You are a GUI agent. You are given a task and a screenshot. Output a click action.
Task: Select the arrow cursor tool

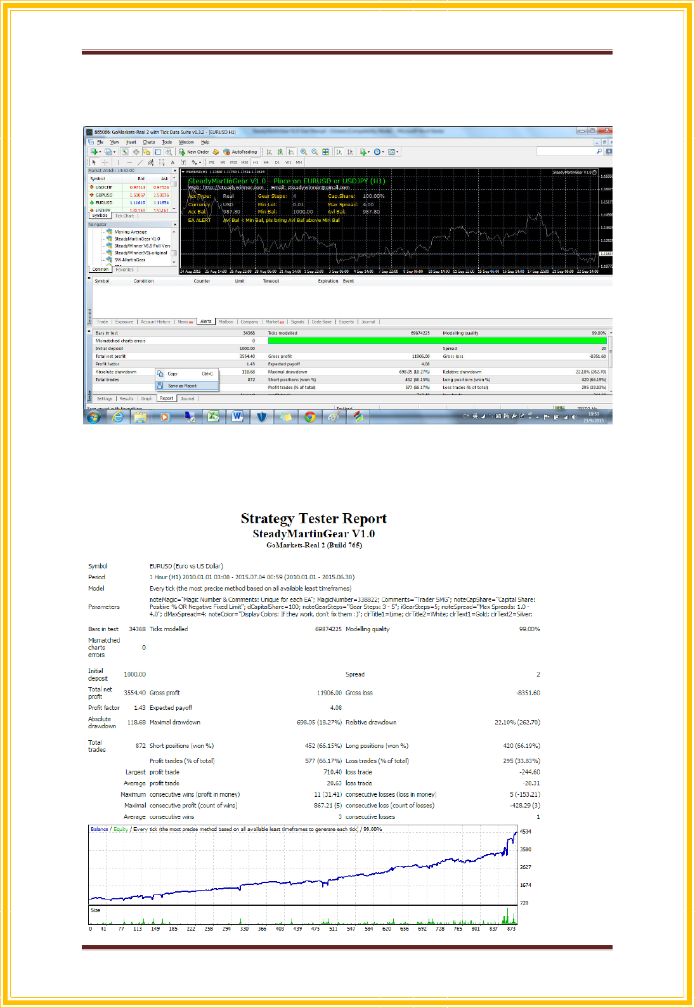[x=94, y=162]
